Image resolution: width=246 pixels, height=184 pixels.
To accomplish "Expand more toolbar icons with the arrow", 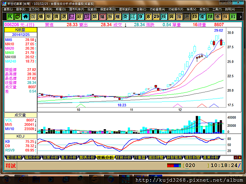I will pyautogui.click(x=241, y=17).
